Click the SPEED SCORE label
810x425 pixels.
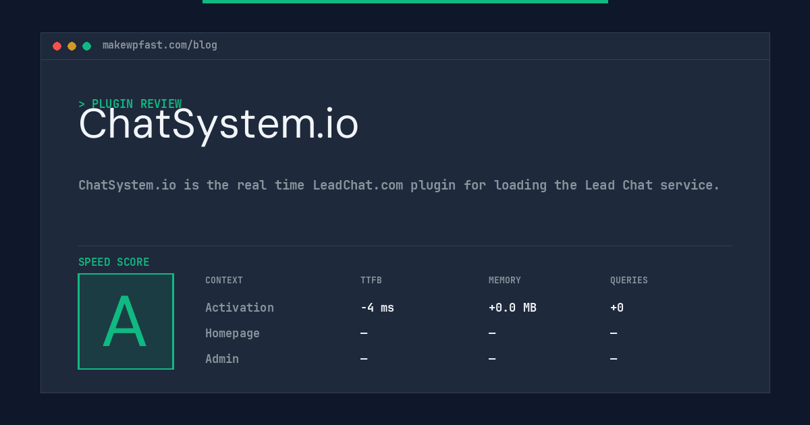pyautogui.click(x=114, y=262)
